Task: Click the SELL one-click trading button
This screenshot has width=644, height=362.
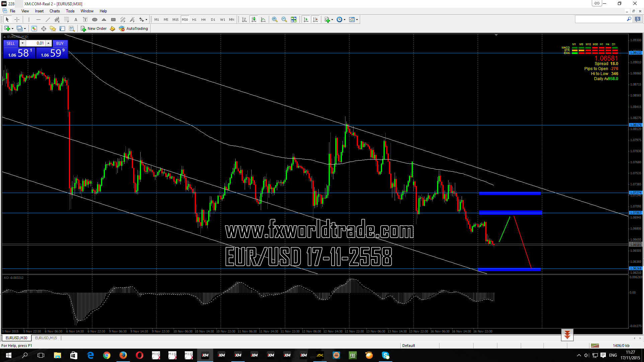Action: (x=11, y=43)
